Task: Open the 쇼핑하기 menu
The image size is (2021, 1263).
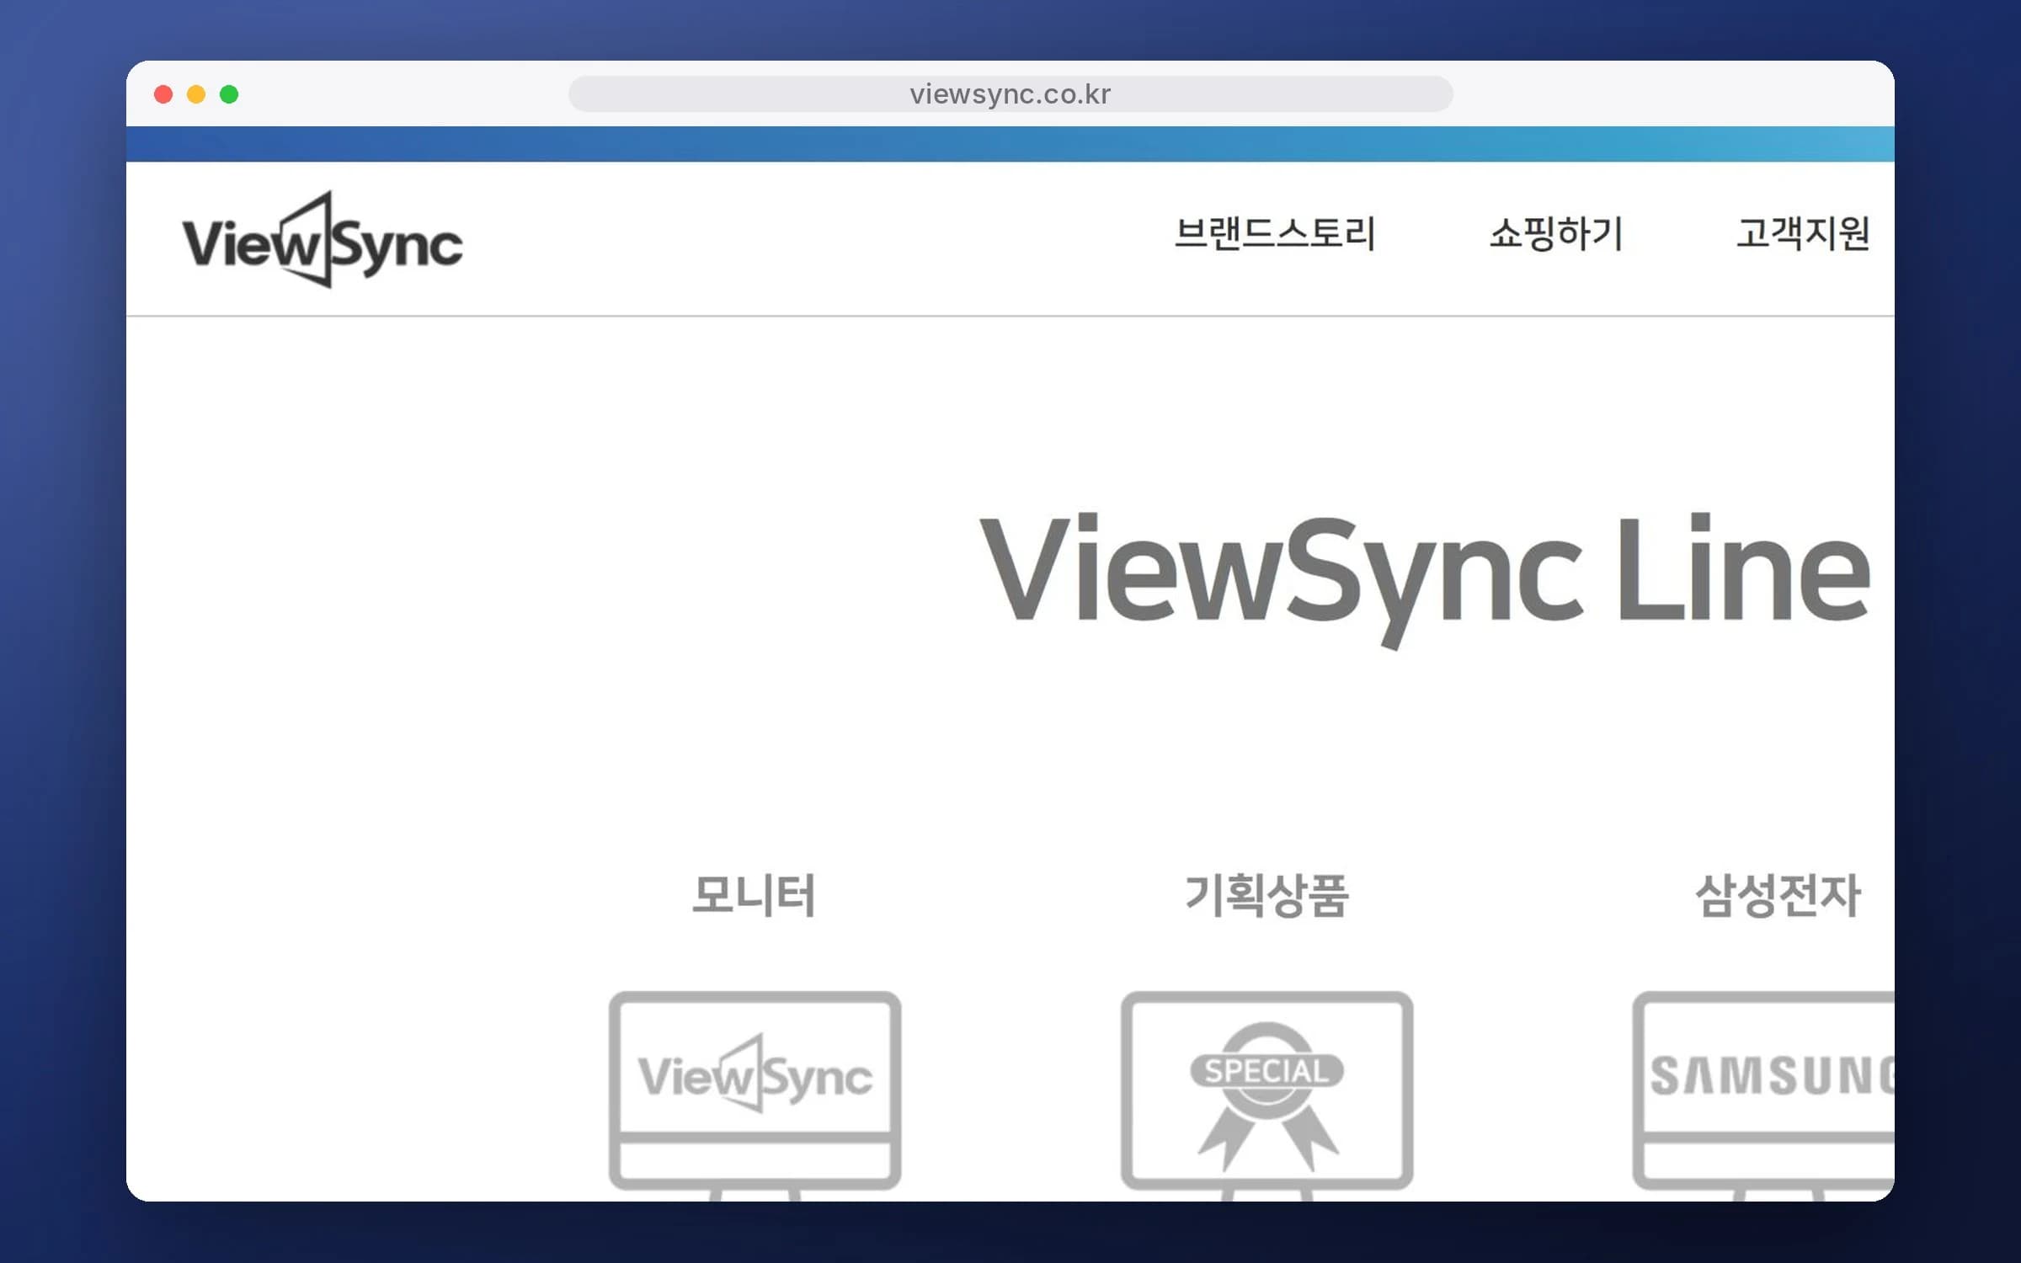Action: pos(1556,233)
